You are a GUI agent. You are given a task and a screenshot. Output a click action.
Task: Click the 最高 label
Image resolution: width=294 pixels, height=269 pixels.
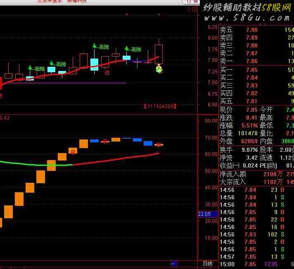[266, 118]
